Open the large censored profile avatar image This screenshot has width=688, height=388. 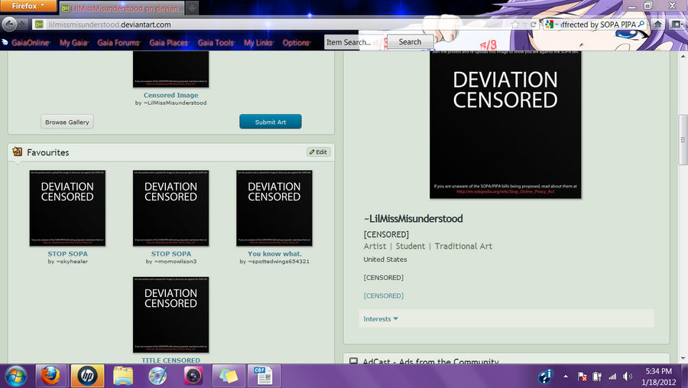point(505,125)
